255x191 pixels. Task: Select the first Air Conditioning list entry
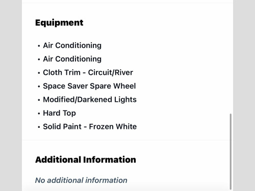[72, 45]
